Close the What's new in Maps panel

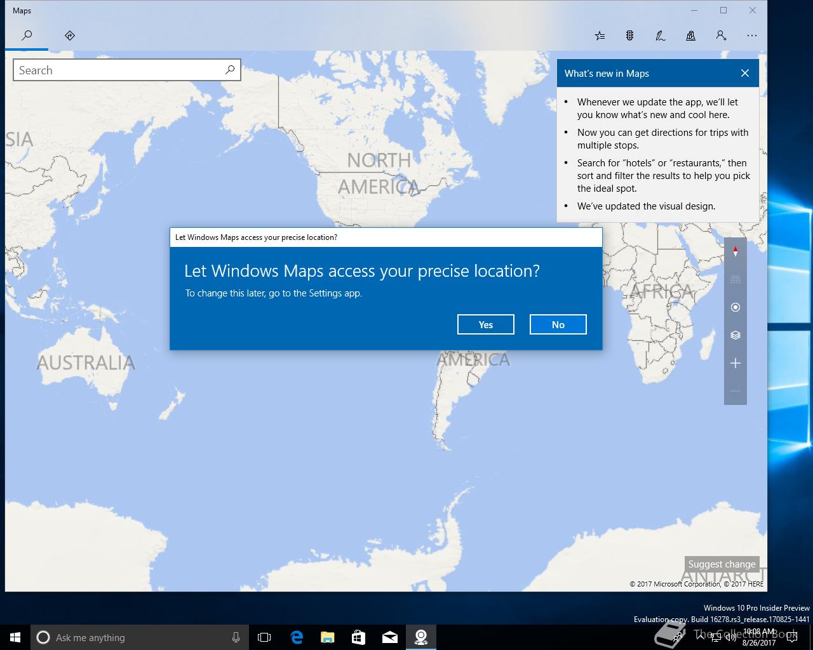click(x=745, y=73)
